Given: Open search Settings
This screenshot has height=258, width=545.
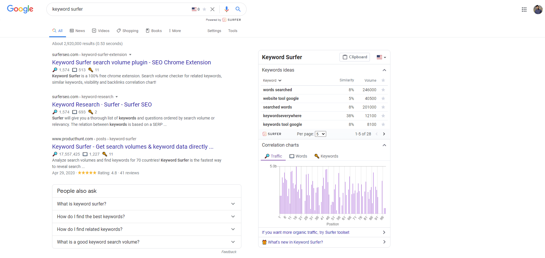Looking at the screenshot, I should 214,31.
